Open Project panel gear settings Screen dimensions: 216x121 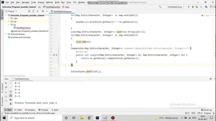[x=43, y=11]
